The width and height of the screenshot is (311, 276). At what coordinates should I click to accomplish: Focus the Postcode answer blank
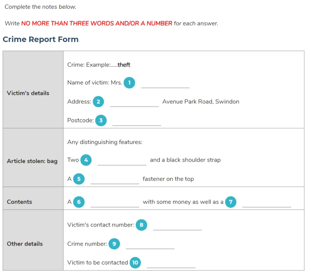click(x=137, y=121)
